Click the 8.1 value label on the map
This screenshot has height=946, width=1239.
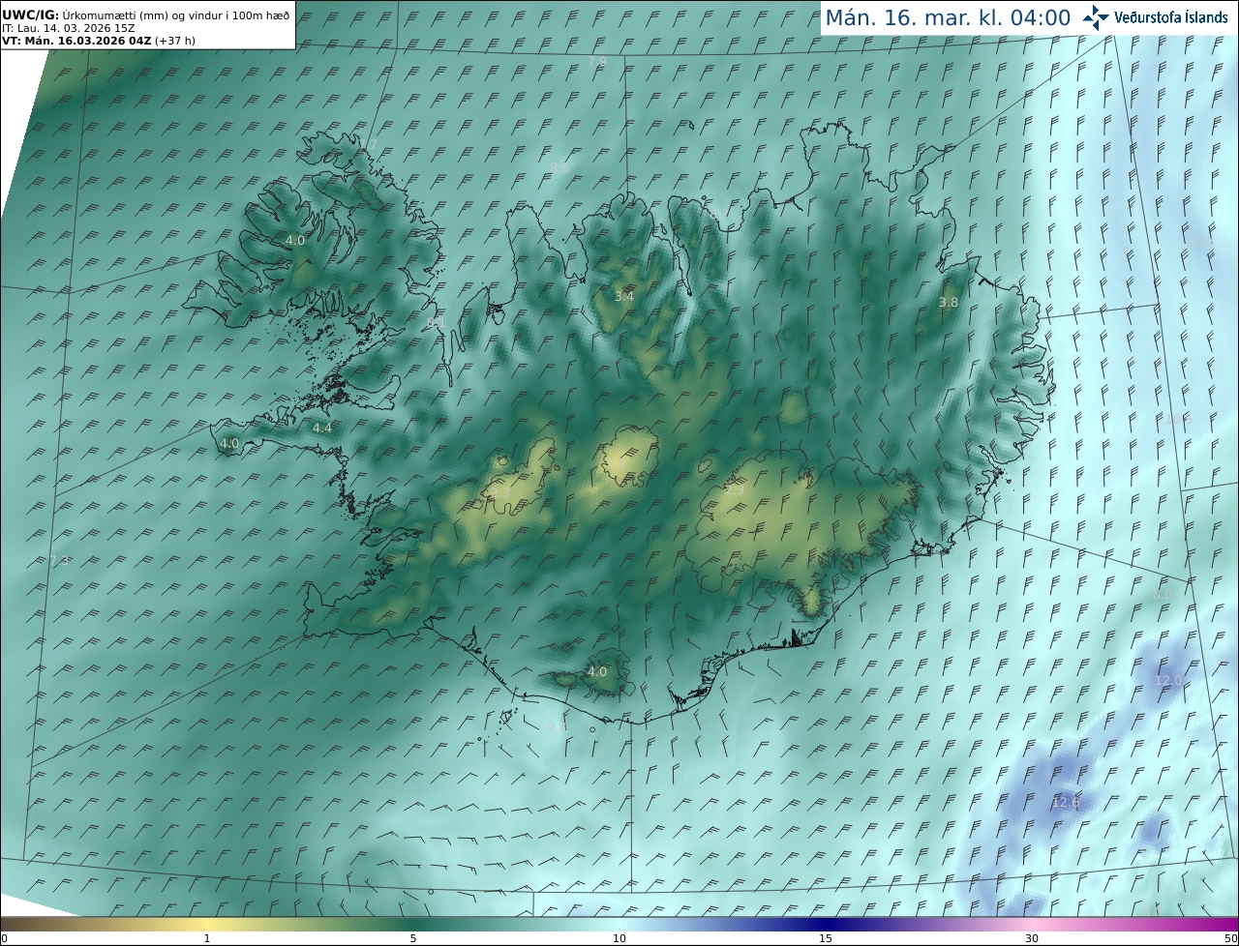(x=435, y=322)
